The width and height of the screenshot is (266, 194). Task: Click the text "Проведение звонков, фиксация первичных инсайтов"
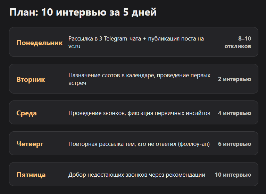pyautogui.click(x=139, y=113)
